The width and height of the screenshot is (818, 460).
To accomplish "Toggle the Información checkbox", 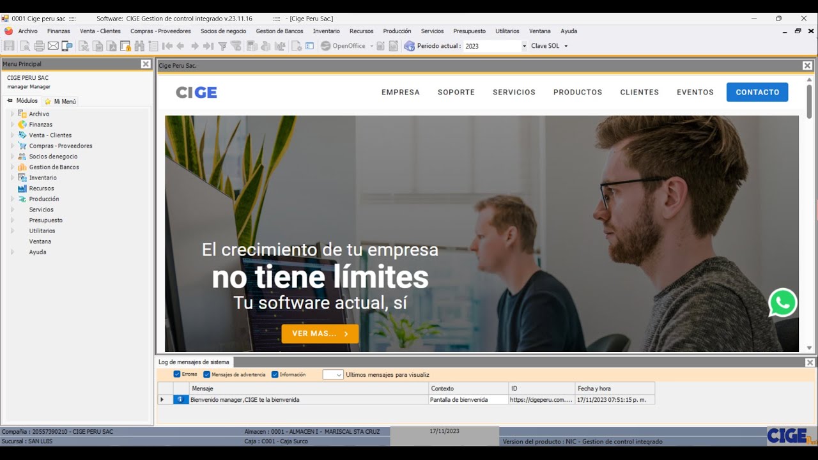I will pyautogui.click(x=275, y=374).
